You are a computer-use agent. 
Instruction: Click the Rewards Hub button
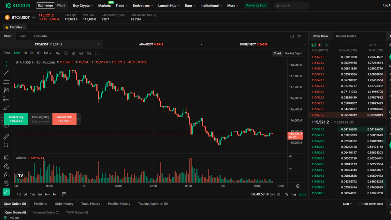click(256, 6)
